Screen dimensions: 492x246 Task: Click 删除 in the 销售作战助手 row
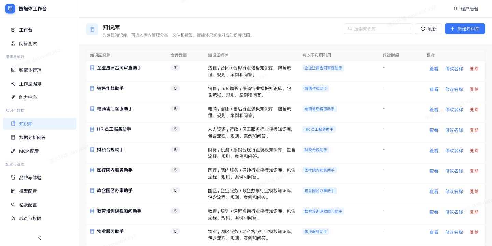[474, 89]
